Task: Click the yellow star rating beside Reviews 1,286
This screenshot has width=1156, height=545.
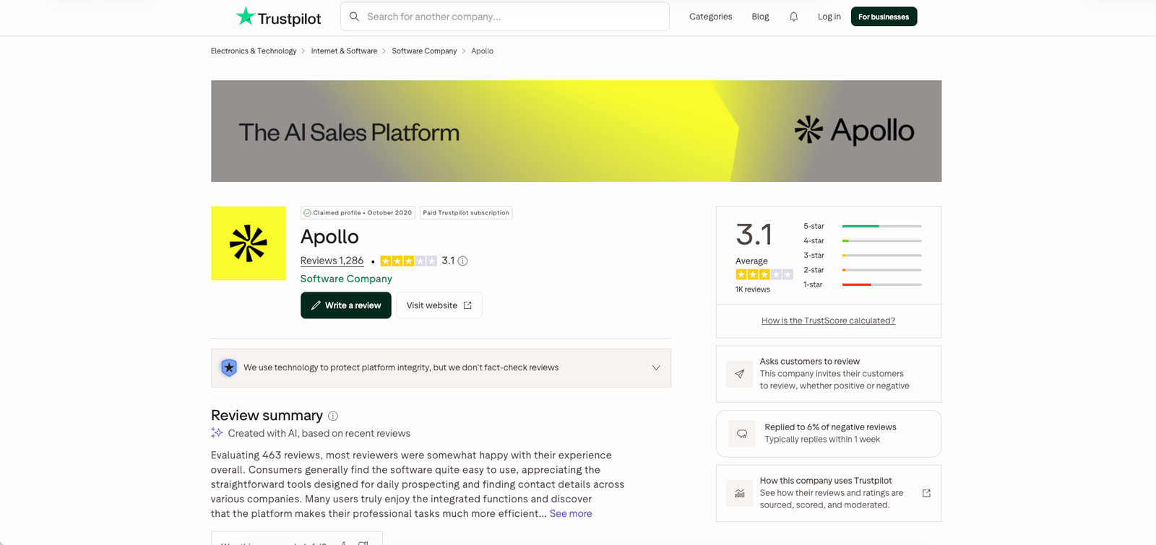Action: [408, 261]
